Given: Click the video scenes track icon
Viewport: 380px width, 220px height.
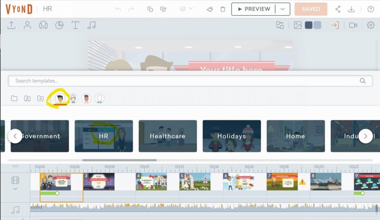Looking at the screenshot, I should point(15,180).
